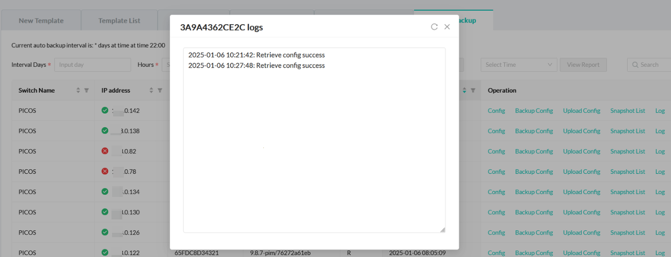
Task: Click the log textarea resize handle
Action: [443, 230]
